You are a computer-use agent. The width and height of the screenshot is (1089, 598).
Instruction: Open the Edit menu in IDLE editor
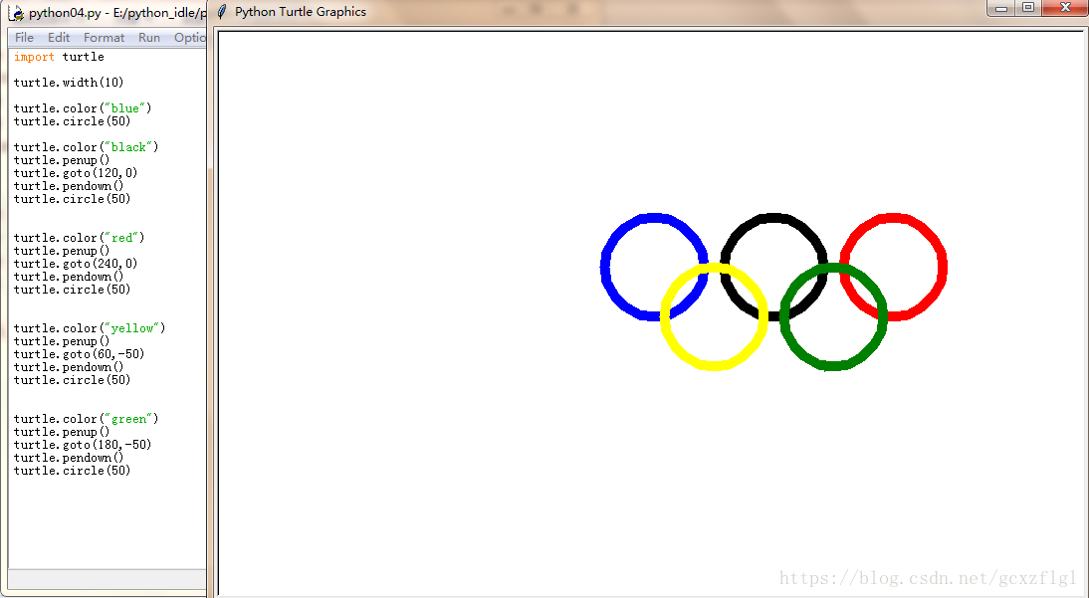point(59,38)
